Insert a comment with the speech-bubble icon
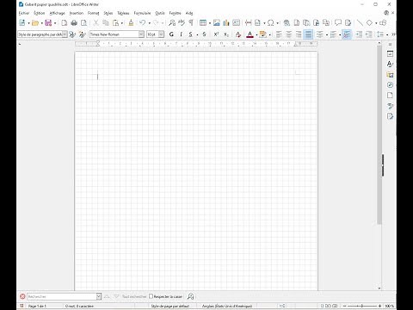Viewport: 413px width, 310px height. 338,22
